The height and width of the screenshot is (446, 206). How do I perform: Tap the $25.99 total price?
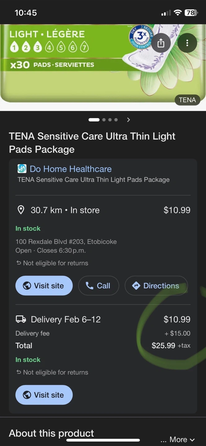tap(163, 346)
